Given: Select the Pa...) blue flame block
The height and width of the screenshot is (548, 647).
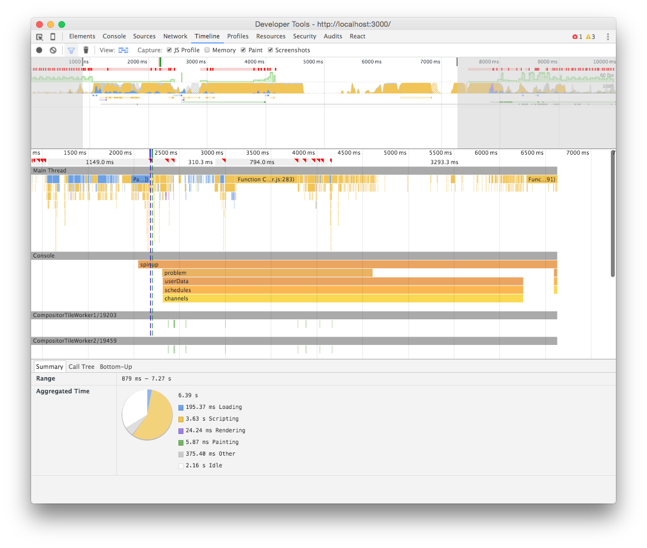Looking at the screenshot, I should click(x=140, y=179).
